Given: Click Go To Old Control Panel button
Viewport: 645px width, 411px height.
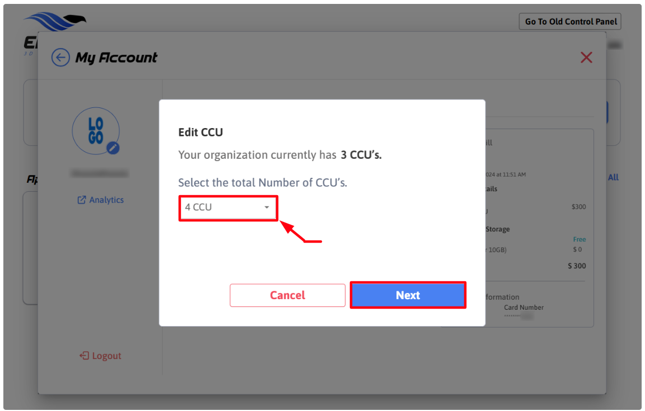Looking at the screenshot, I should (x=570, y=22).
